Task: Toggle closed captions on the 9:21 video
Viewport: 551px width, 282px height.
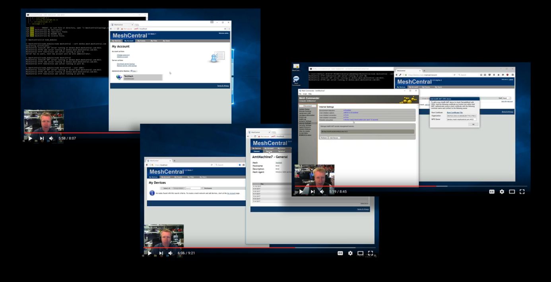Action: coord(340,253)
